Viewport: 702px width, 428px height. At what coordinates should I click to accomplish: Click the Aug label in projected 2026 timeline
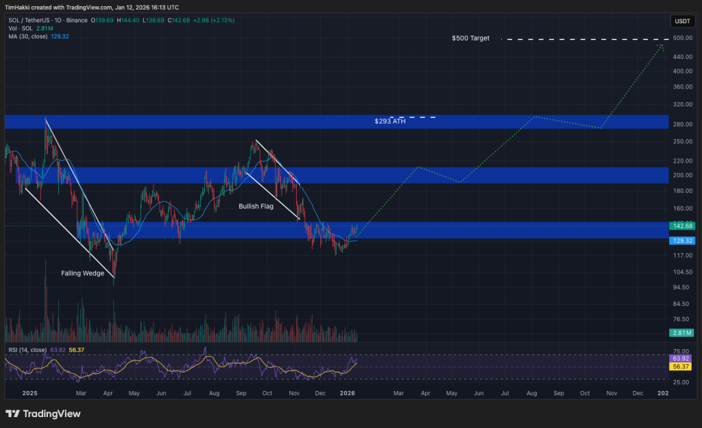[x=533, y=393]
